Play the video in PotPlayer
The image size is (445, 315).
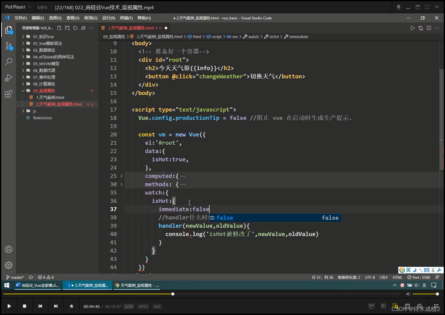pyautogui.click(x=9, y=306)
